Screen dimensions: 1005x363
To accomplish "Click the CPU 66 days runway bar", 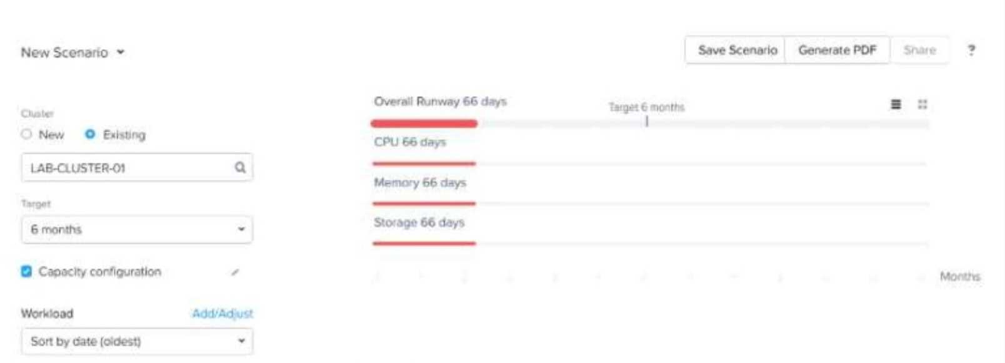I will point(424,163).
